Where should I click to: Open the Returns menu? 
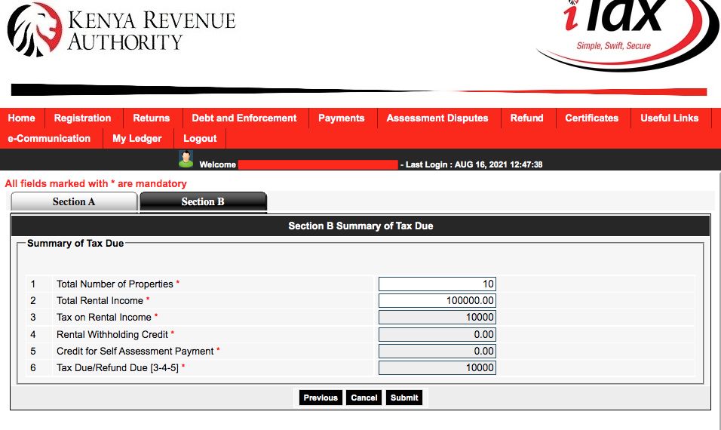coord(152,118)
